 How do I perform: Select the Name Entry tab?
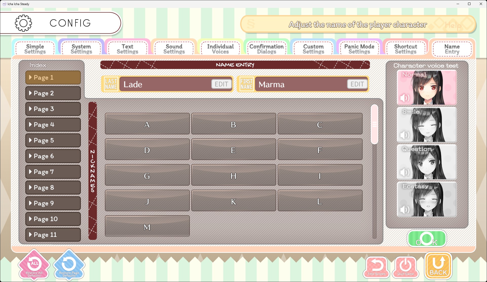click(x=452, y=49)
